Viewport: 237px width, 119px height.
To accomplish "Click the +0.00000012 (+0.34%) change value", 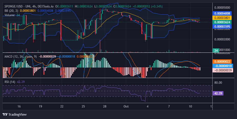I will tap(148, 6).
